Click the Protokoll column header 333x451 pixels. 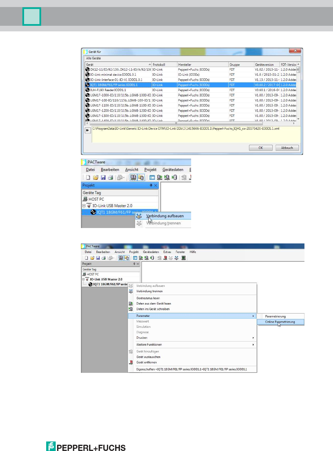tap(164, 65)
